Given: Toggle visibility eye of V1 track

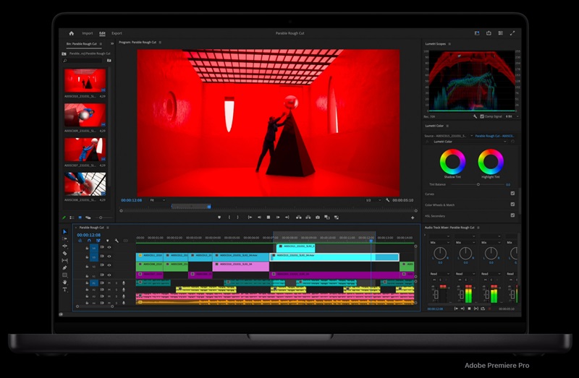Looking at the screenshot, I should [x=109, y=275].
